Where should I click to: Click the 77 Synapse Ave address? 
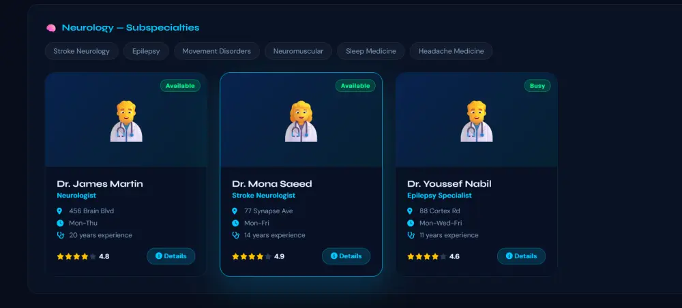268,211
